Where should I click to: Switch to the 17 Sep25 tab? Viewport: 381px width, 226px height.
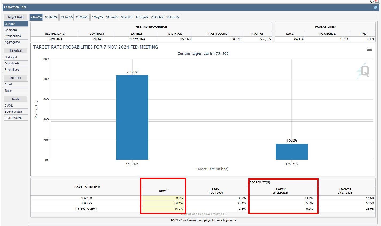tap(142, 17)
